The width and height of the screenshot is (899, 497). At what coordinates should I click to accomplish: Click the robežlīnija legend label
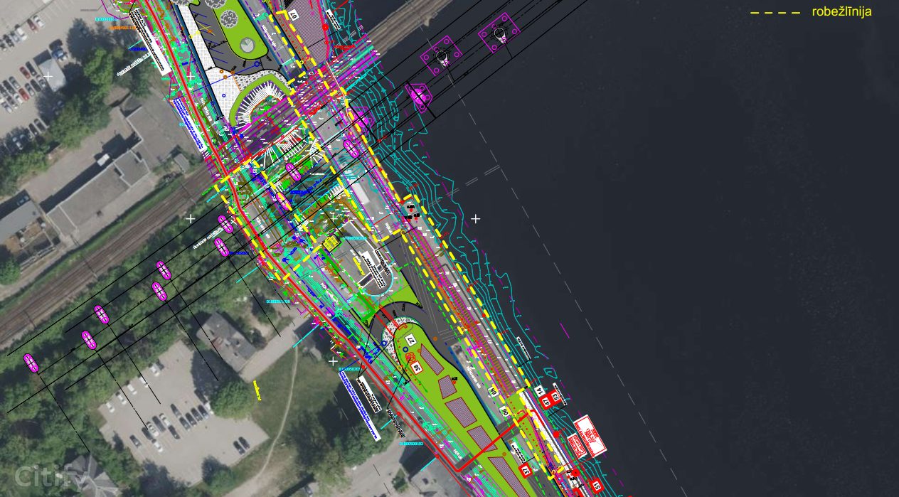coord(841,12)
